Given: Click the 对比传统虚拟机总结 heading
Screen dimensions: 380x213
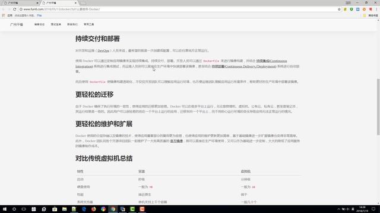Looking at the screenshot, I should pyautogui.click(x=104, y=159).
